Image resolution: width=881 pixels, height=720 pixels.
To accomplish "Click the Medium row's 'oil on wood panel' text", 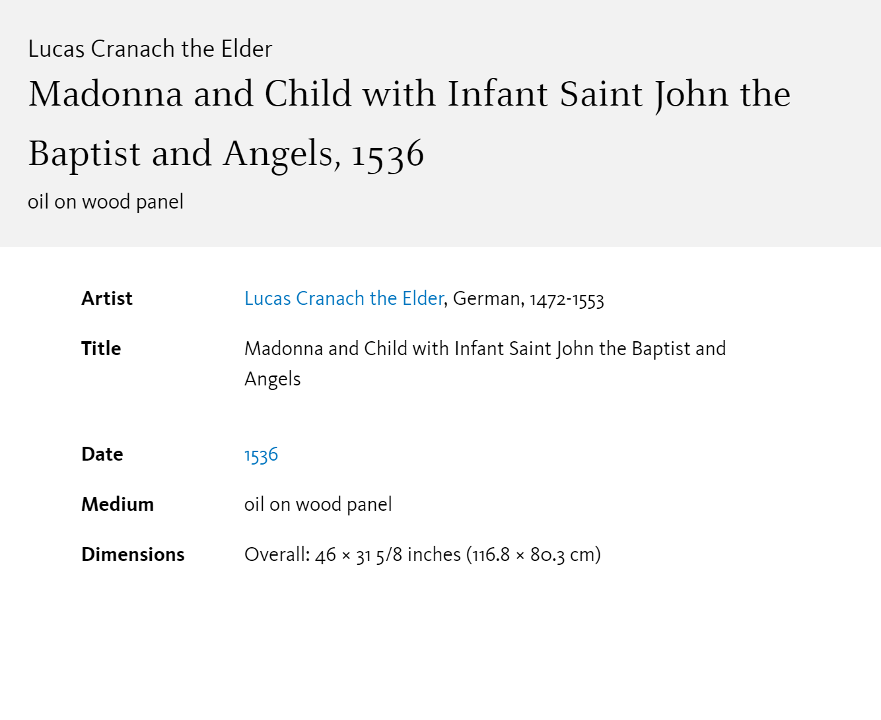I will coord(318,505).
